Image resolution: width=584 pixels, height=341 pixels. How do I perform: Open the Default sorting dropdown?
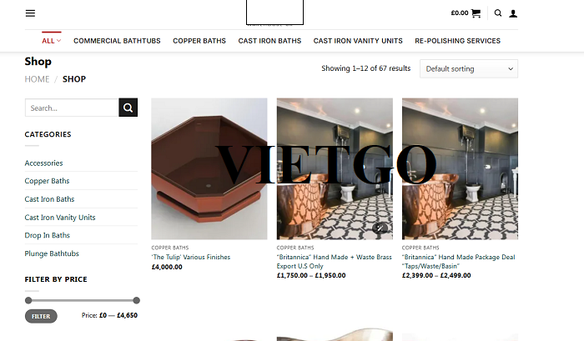[469, 69]
